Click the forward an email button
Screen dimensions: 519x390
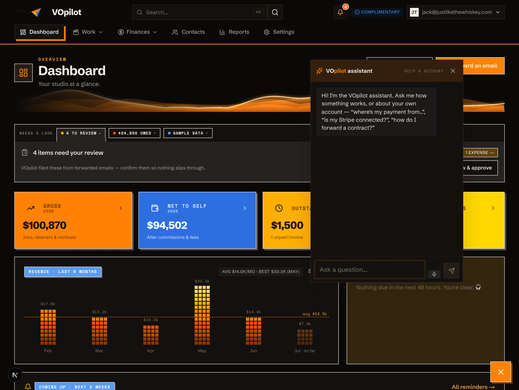(484, 66)
